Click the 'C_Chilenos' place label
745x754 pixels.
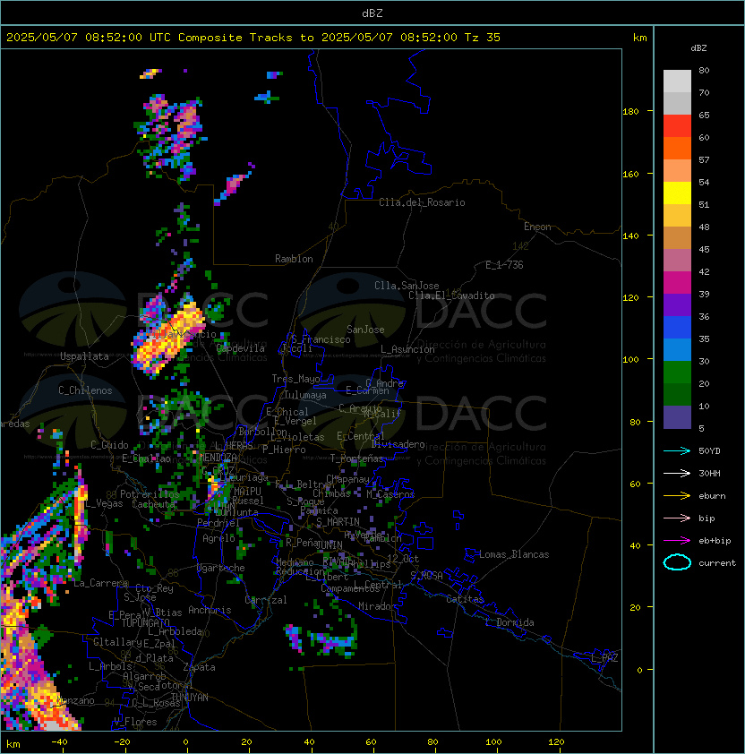[85, 390]
